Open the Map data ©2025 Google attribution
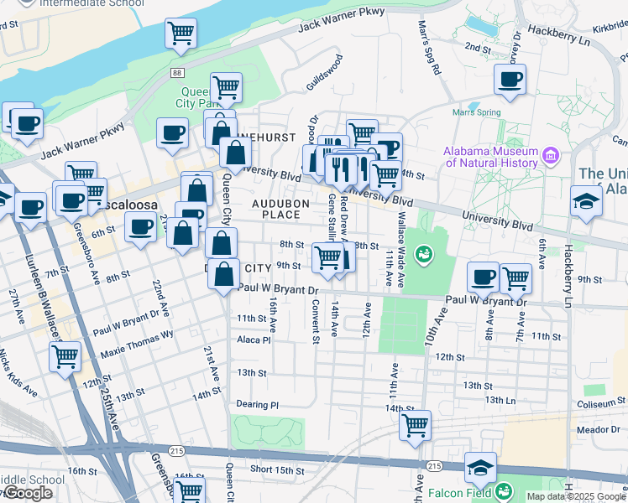This screenshot has height=503, width=628. 576,496
